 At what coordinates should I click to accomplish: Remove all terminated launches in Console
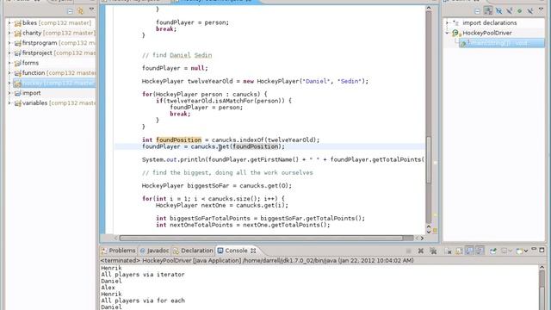point(433,251)
